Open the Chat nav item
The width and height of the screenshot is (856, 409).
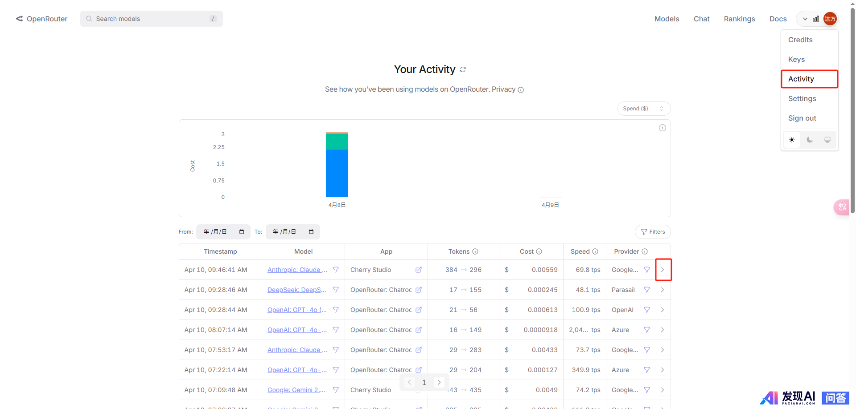701,19
